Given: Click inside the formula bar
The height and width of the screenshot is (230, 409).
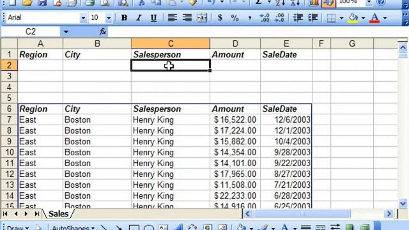Looking at the screenshot, I should 257,32.
